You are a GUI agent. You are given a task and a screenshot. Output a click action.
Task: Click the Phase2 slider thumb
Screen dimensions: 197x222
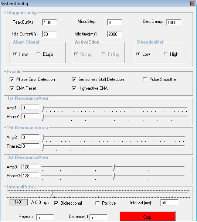43,146
